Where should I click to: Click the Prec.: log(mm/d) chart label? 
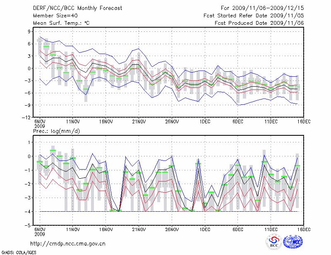point(56,131)
